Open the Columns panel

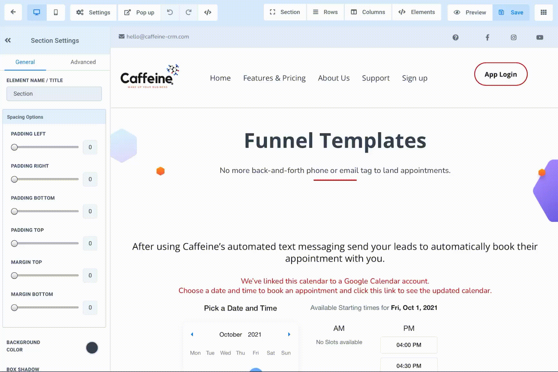368,12
